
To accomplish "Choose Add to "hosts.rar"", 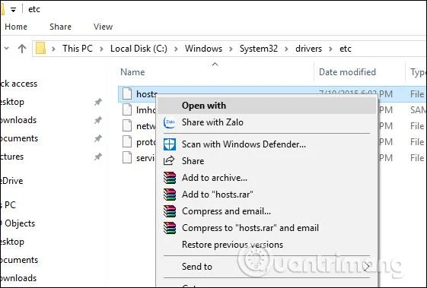I will pyautogui.click(x=266, y=195).
